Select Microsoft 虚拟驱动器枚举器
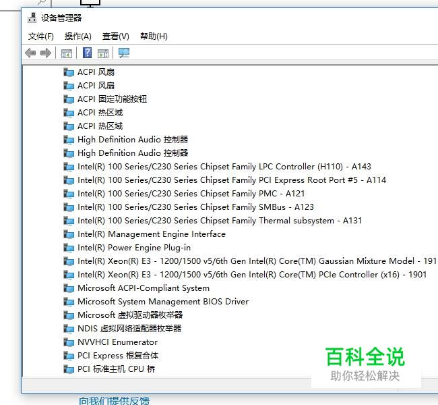438x405 pixels. pos(130,315)
